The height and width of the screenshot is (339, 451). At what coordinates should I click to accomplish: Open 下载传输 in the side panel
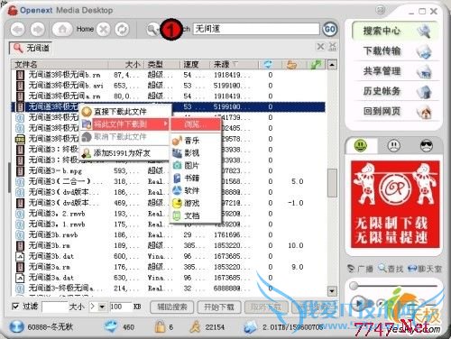395,50
